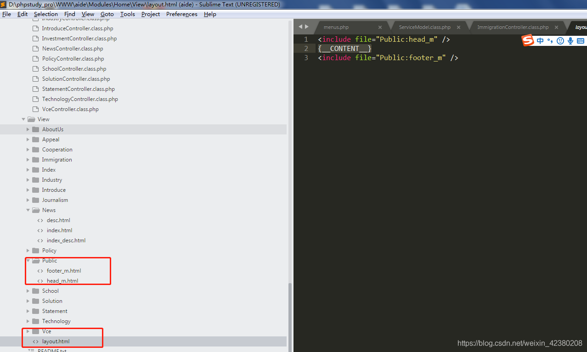Open IntroduceController.class.php file
The height and width of the screenshot is (352, 587).
77,28
